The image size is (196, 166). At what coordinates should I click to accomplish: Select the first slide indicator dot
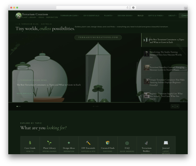[x=17, y=106]
